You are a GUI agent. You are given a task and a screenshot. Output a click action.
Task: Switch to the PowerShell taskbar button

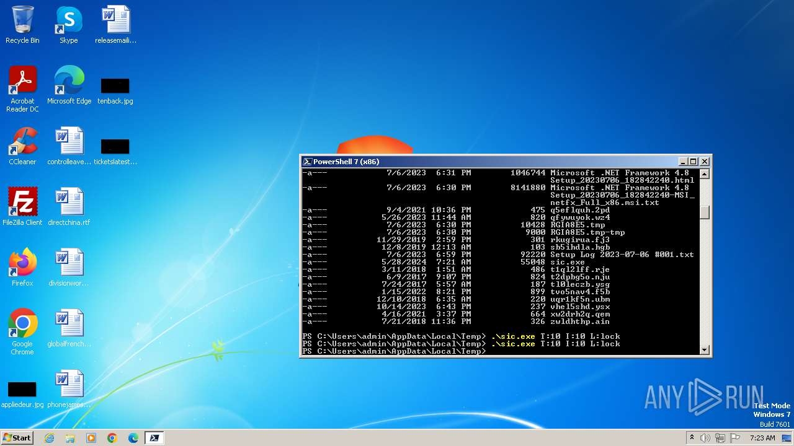[x=154, y=438]
